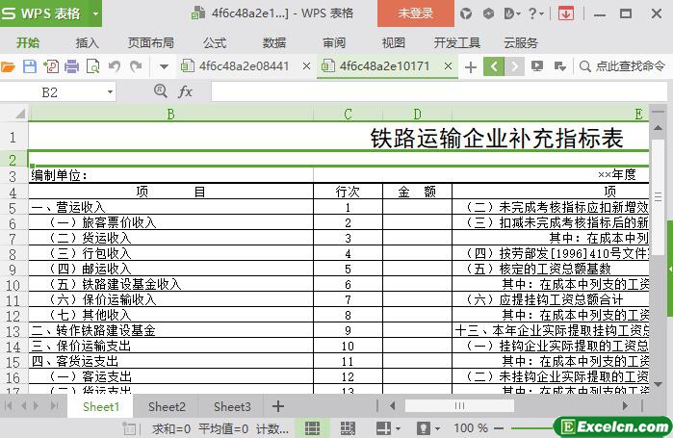Expand the quick access toolbar dropdown arrow
The image size is (673, 438).
point(164,66)
